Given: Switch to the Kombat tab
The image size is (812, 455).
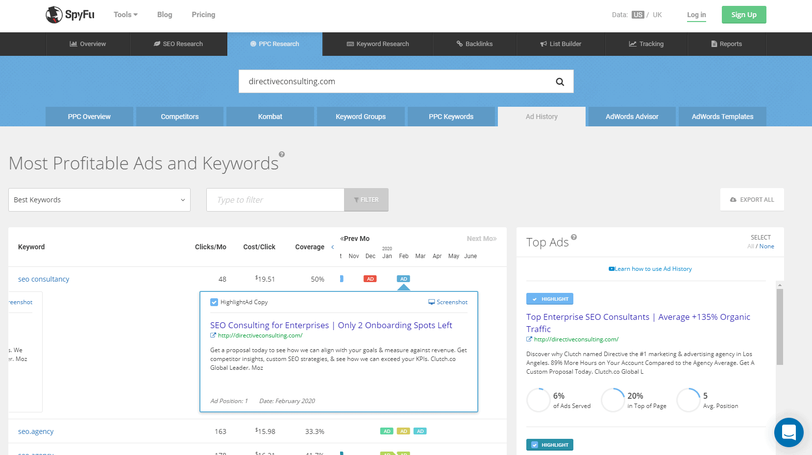Looking at the screenshot, I should pos(270,117).
